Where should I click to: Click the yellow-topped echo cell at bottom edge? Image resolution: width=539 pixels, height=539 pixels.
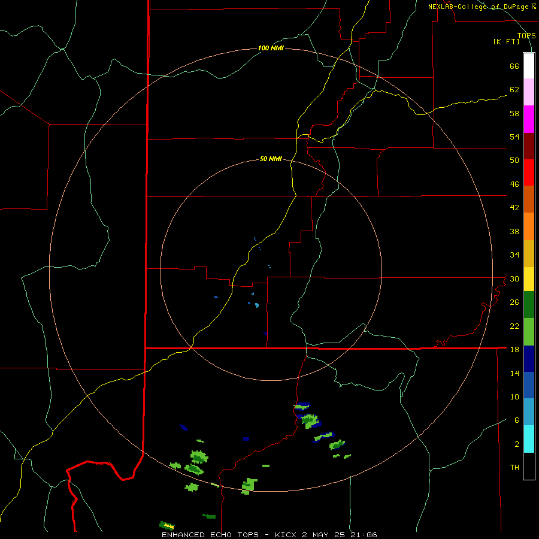(167, 525)
